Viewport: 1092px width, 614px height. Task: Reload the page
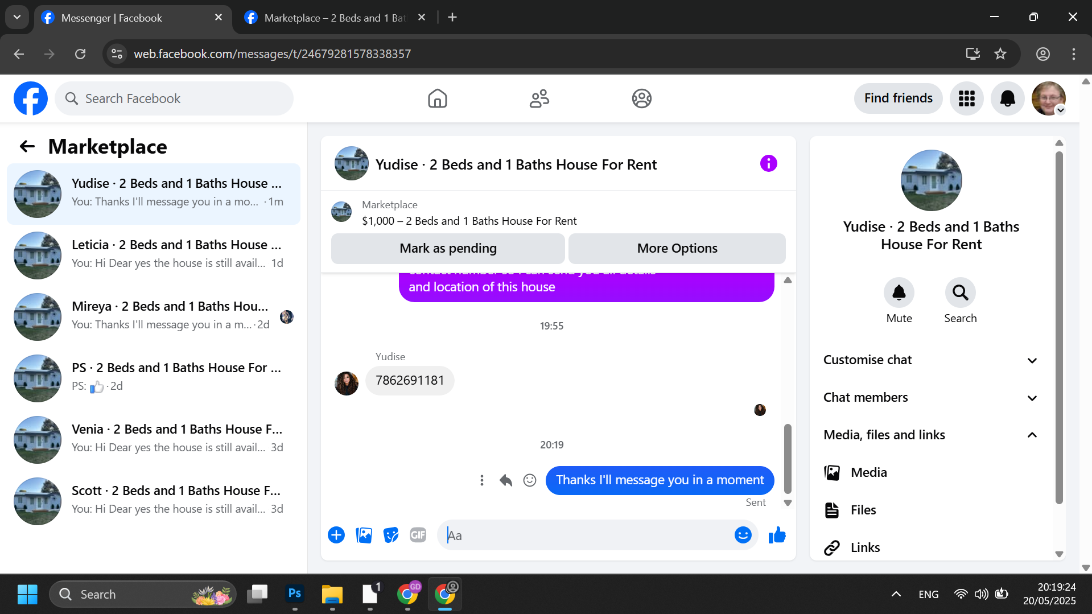pos(80,54)
